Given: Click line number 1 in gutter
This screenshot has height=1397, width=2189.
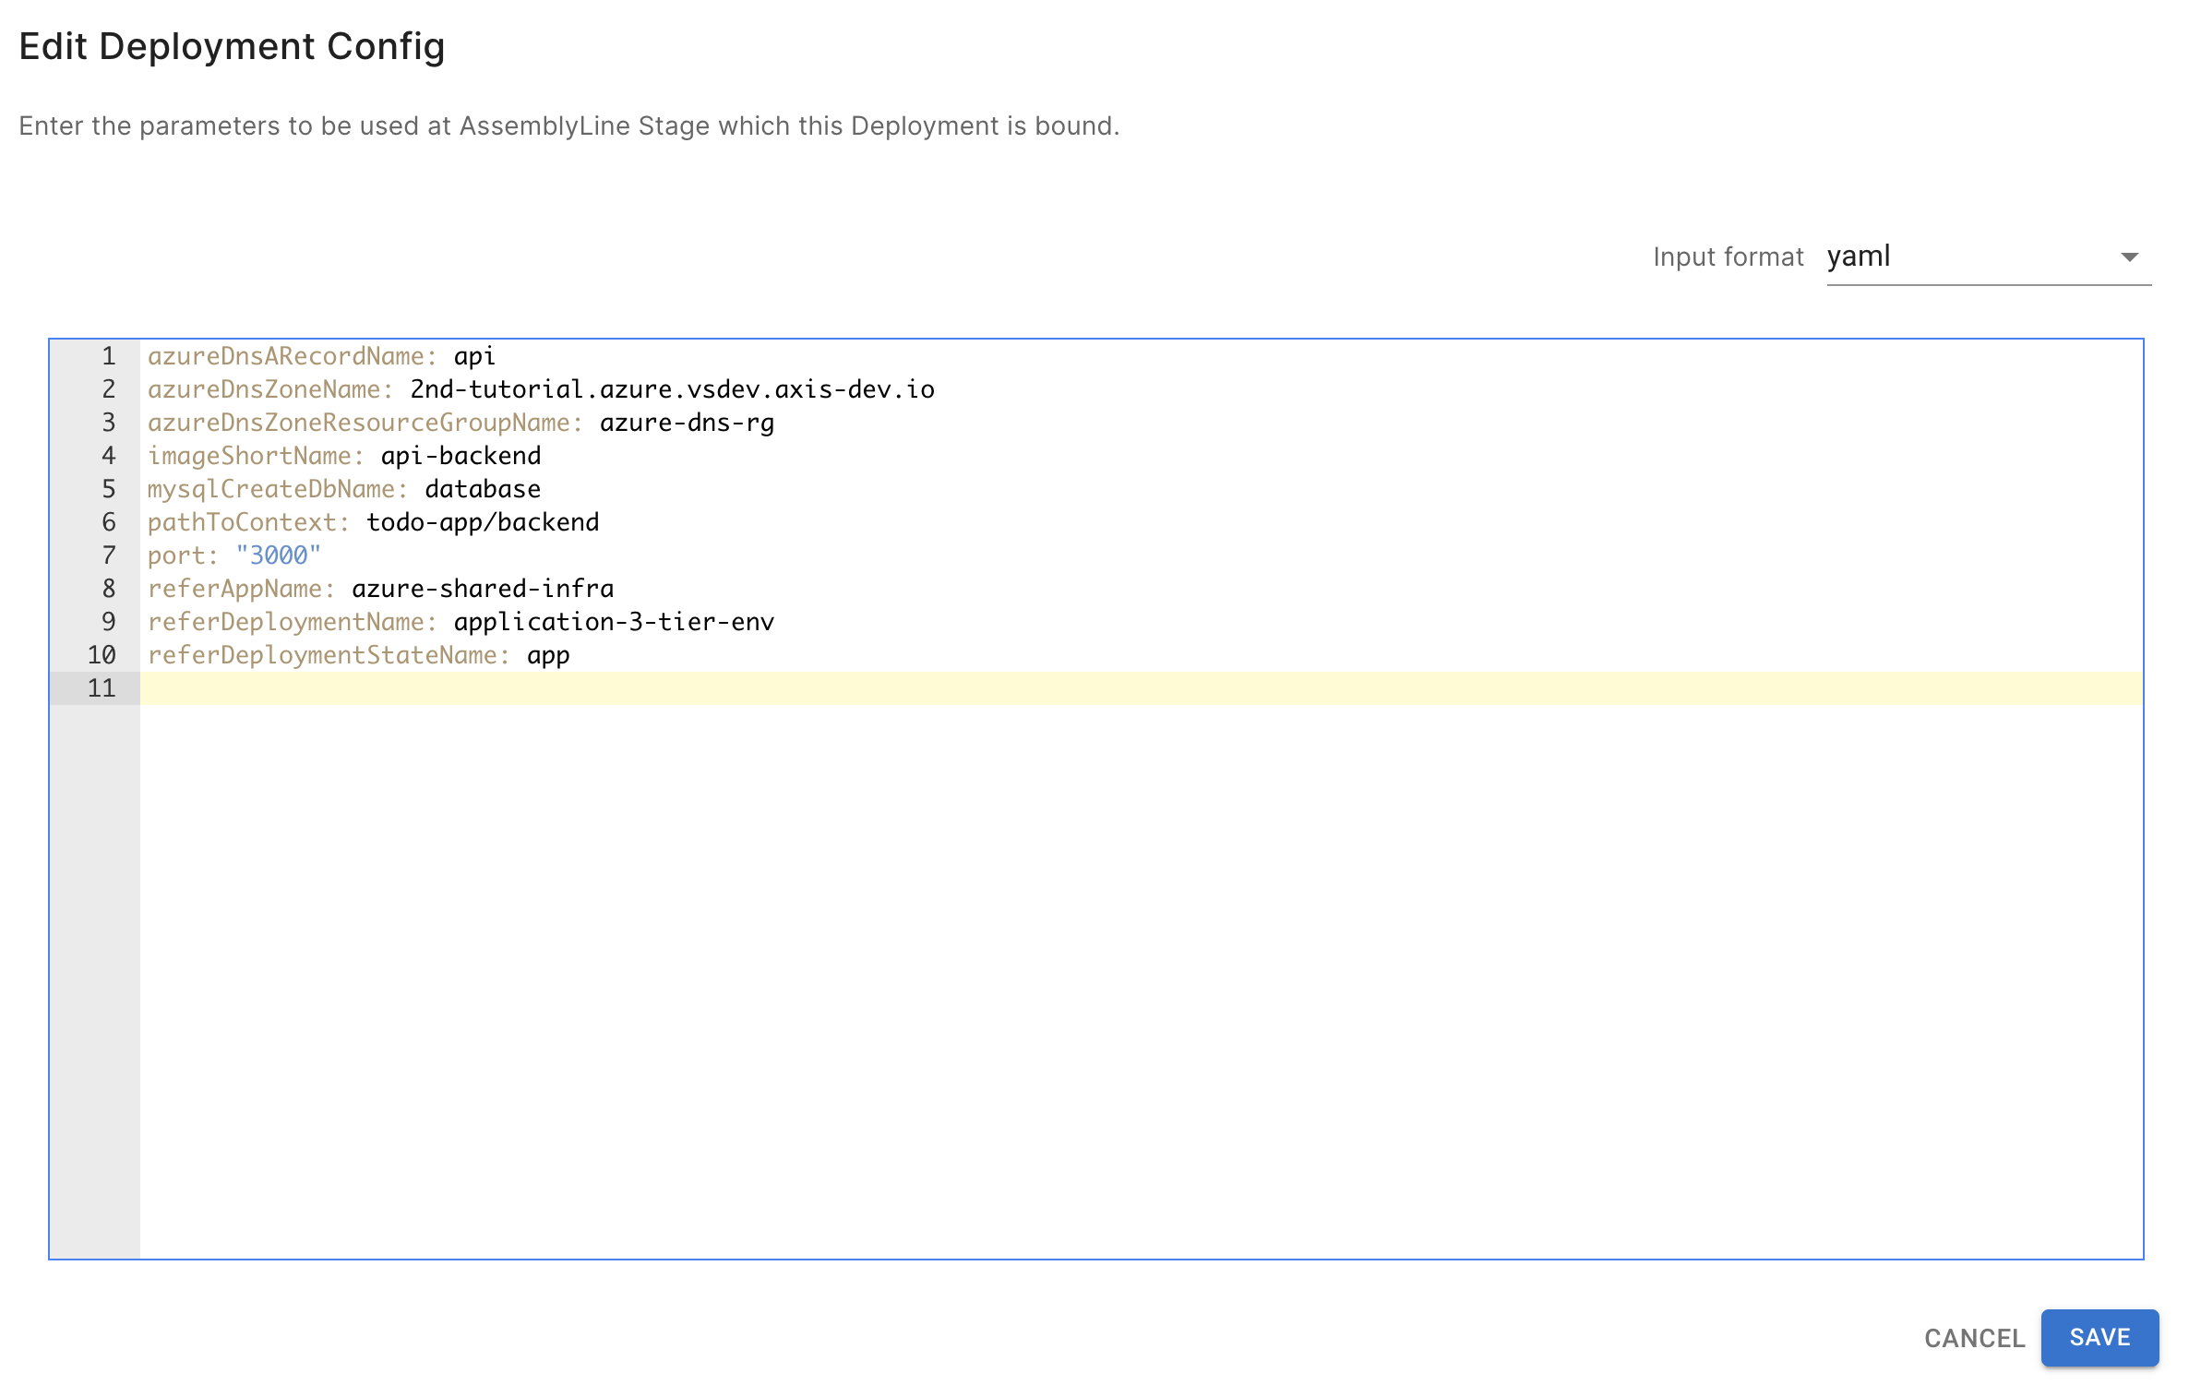Looking at the screenshot, I should coord(108,356).
